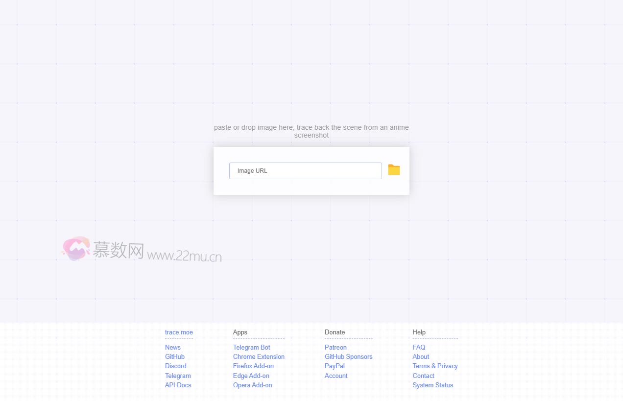Open API Docs page

(x=178, y=385)
